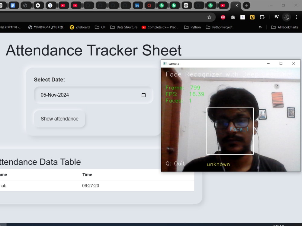Open the PythonProject bookmarks folder
Viewport: 302px width, 226px height.
219,27
